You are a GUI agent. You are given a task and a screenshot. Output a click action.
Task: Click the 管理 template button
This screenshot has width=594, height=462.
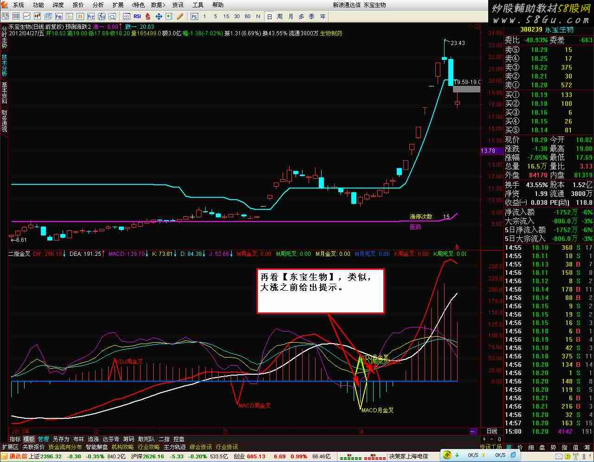43,439
